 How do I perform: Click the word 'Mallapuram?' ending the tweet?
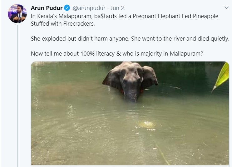[186, 53]
